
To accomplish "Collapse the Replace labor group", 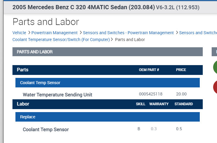I will [x=107, y=117].
